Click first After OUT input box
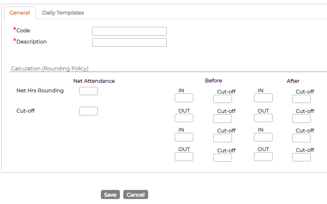Screen dimensions: 327x204 click(x=263, y=118)
